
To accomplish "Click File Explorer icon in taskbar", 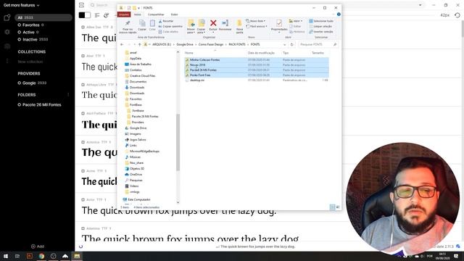I will [77, 256].
